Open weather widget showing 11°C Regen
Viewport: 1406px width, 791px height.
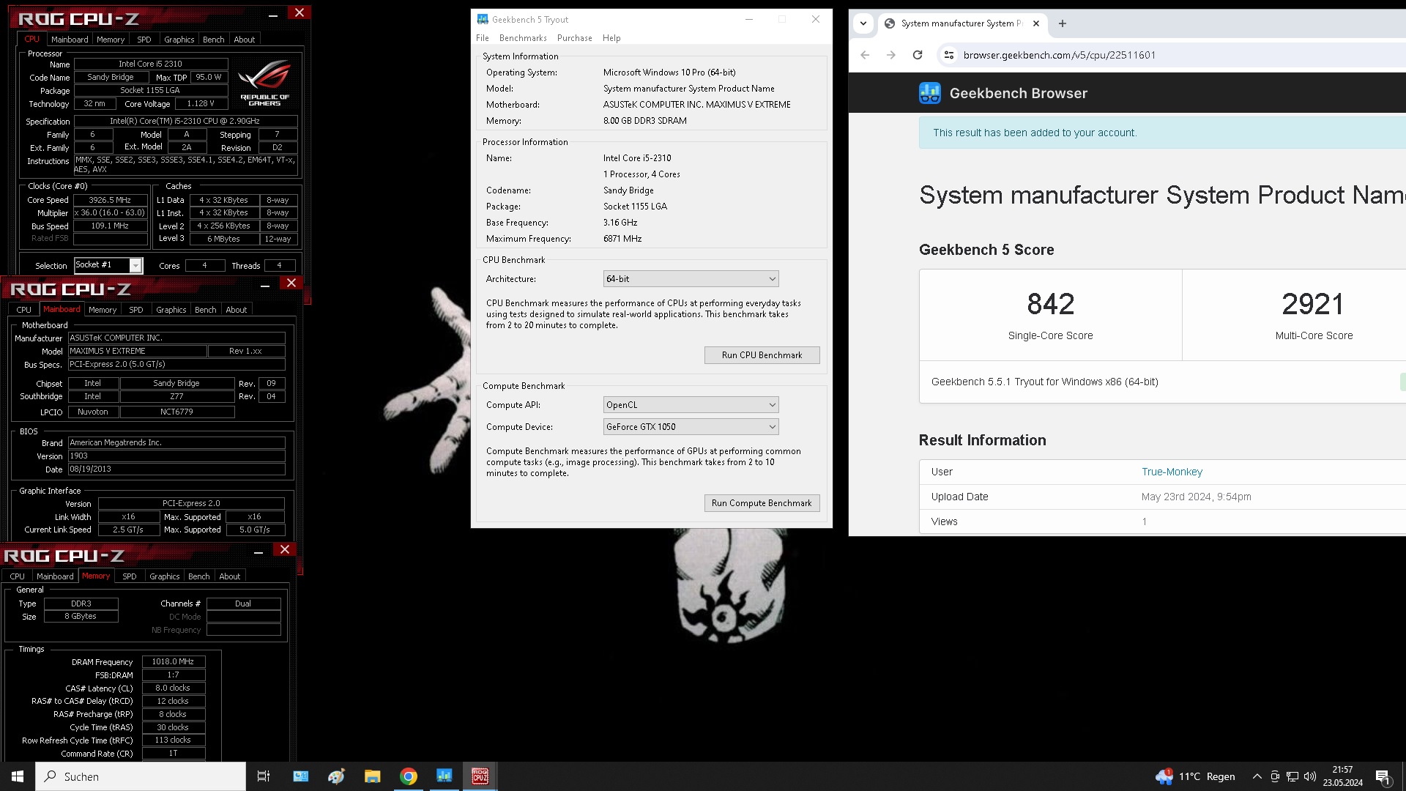pos(1195,776)
